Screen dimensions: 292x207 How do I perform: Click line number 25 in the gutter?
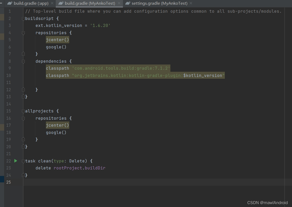[x=9, y=182]
